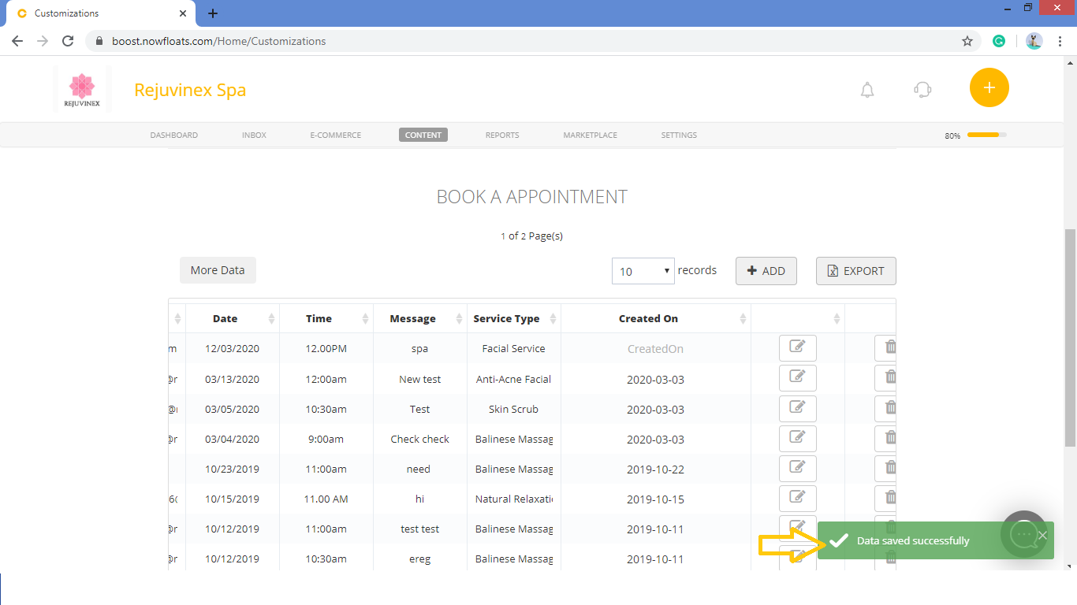Viewport: 1077px width, 605px height.
Task: Click the page vertical scrollbar
Action: pyautogui.click(x=1071, y=339)
